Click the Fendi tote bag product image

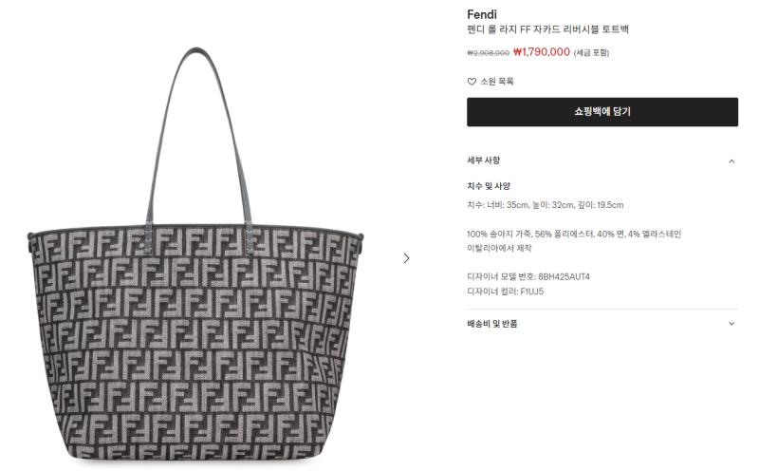(195, 254)
